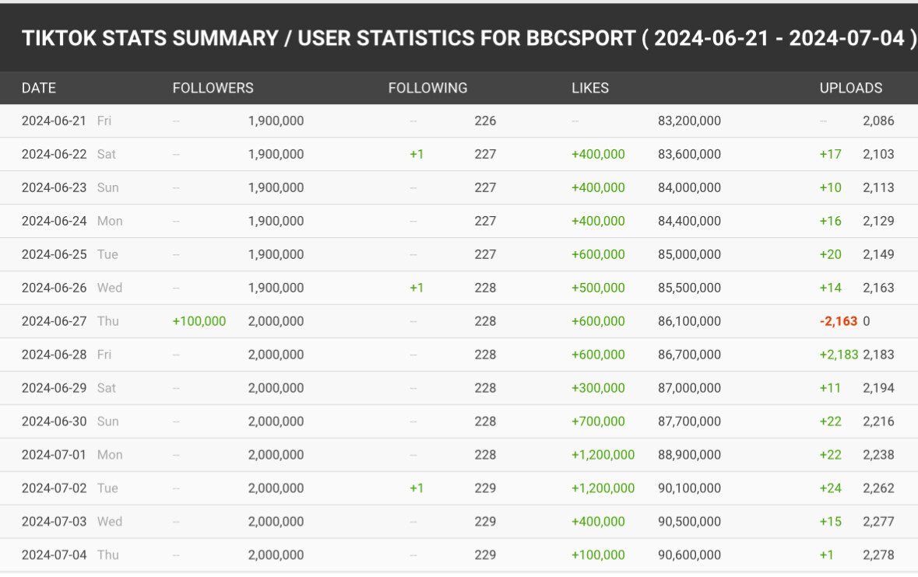Click the LIKES column header

[x=590, y=88]
